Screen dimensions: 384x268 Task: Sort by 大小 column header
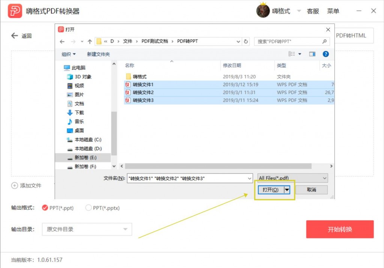pyautogui.click(x=327, y=65)
